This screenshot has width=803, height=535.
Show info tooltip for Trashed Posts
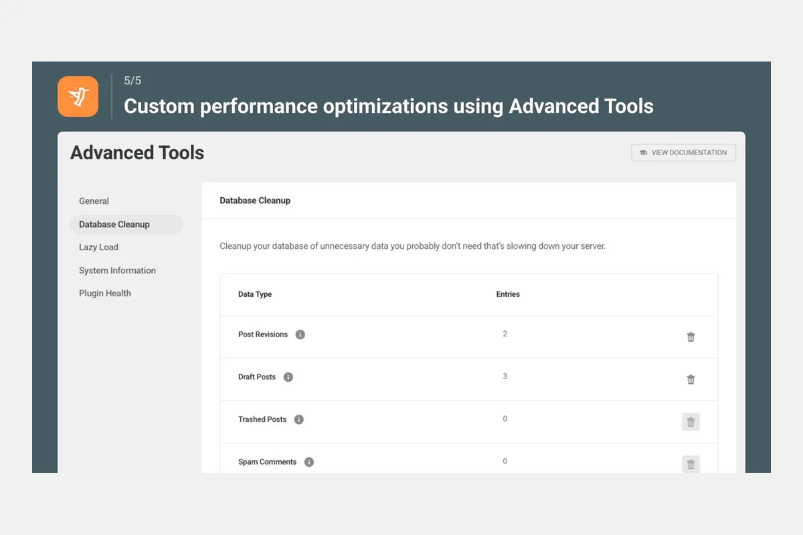(x=299, y=419)
